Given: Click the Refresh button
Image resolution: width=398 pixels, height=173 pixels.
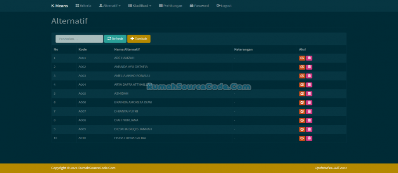Looking at the screenshot, I should (115, 39).
